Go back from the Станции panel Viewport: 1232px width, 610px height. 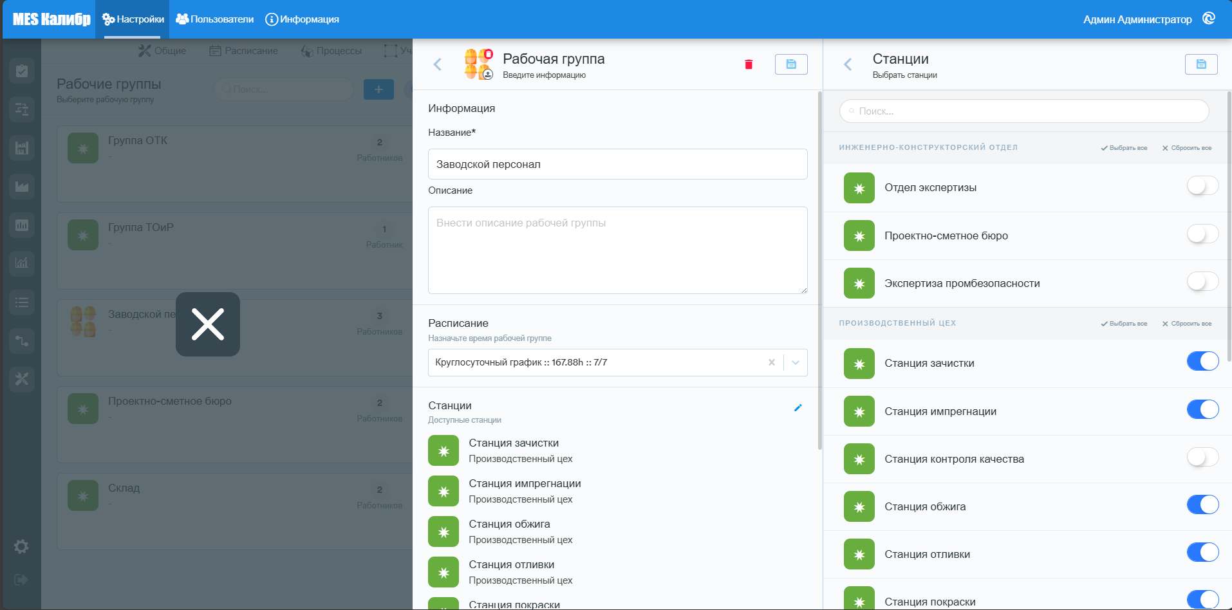848,64
